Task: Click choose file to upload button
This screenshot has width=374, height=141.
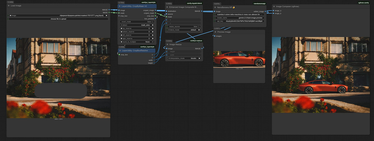Action: pyautogui.click(x=58, y=19)
